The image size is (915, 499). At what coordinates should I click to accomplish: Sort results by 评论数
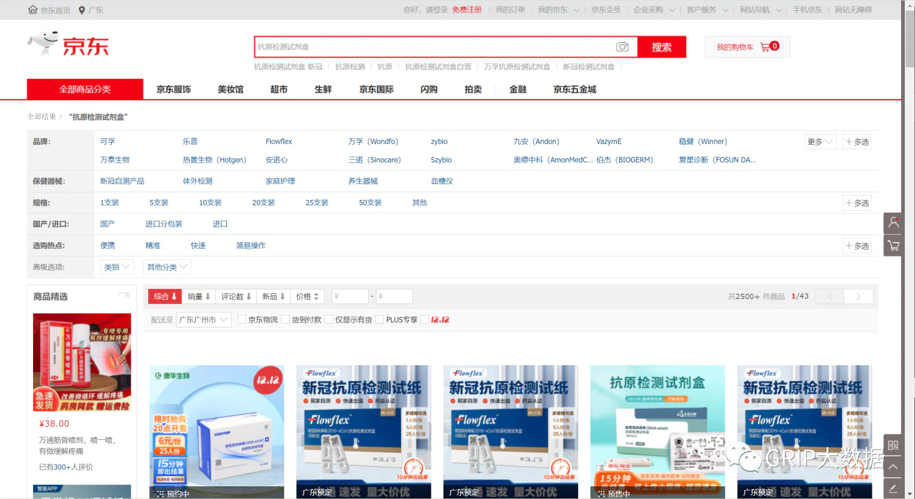[x=236, y=296]
